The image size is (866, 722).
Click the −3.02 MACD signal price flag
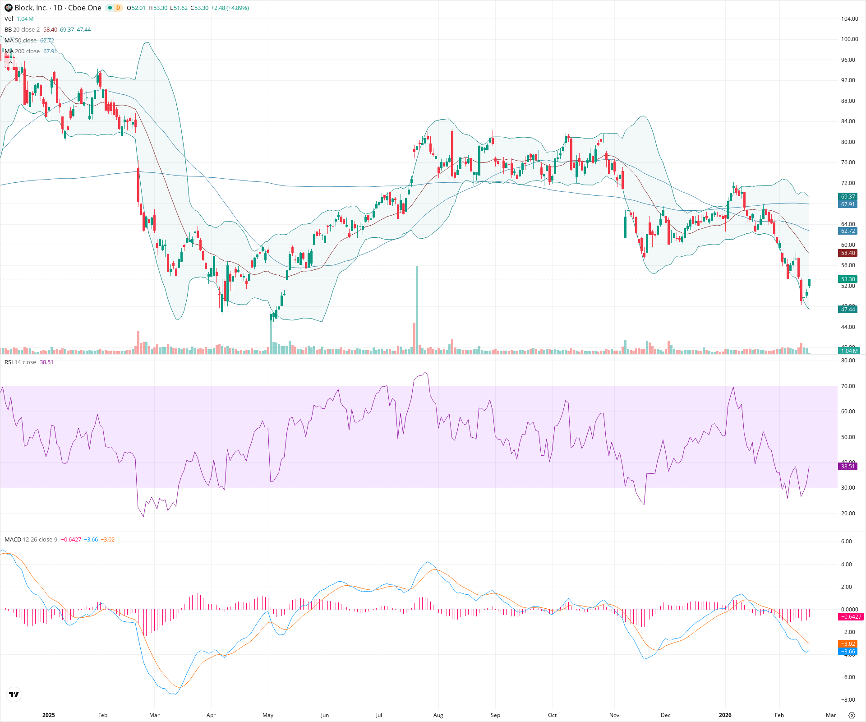[x=848, y=644]
